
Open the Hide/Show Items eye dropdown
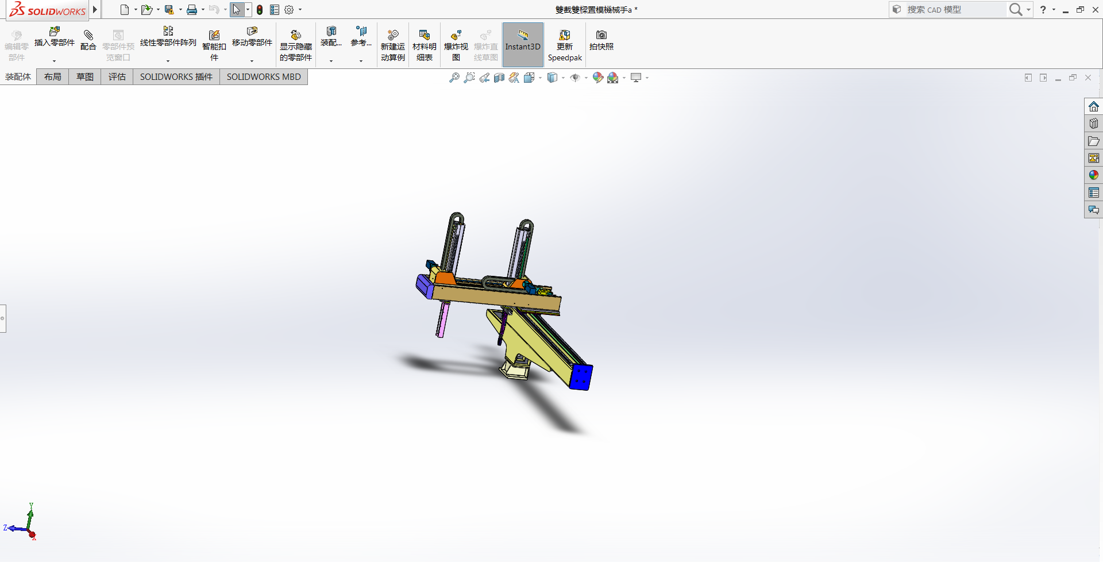pos(586,78)
